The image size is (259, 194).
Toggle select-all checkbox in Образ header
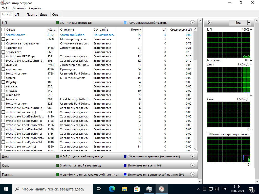[x=3, y=30]
